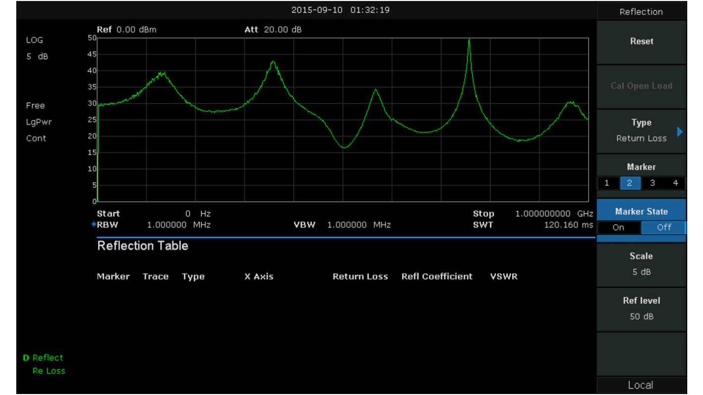Viewport: 703px width, 395px height.
Task: Click the greyed Cal Open Load softkey
Action: tap(641, 86)
